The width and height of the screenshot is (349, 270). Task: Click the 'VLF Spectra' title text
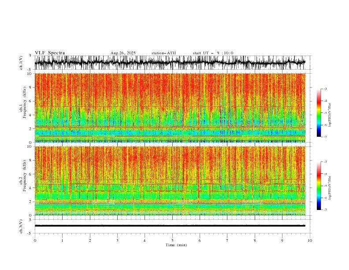pos(50,53)
